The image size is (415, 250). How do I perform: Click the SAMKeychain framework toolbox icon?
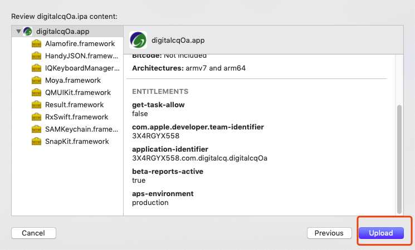(37, 129)
